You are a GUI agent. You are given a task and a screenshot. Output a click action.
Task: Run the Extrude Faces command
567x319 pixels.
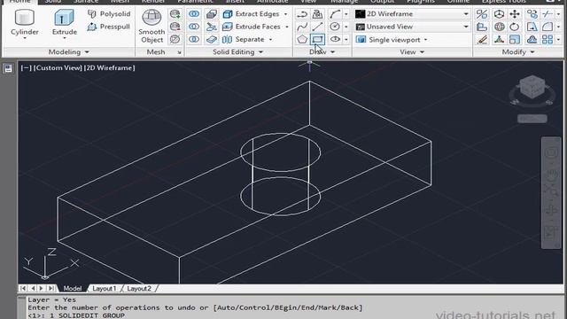[252, 27]
